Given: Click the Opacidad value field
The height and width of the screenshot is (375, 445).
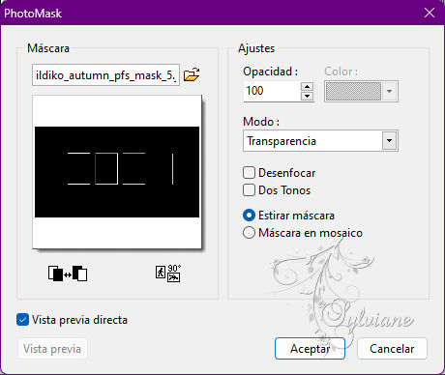Looking at the screenshot, I should (x=273, y=91).
